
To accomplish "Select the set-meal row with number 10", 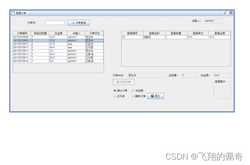I will (x=176, y=37).
